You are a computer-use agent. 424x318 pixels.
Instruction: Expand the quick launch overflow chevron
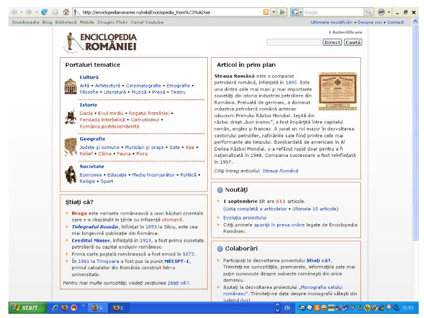pyautogui.click(x=83, y=306)
